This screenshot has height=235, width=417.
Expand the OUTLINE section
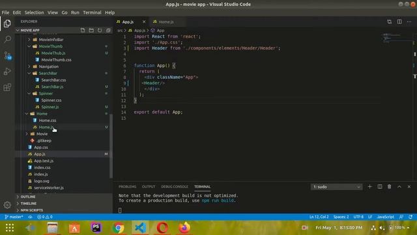[x=28, y=196]
